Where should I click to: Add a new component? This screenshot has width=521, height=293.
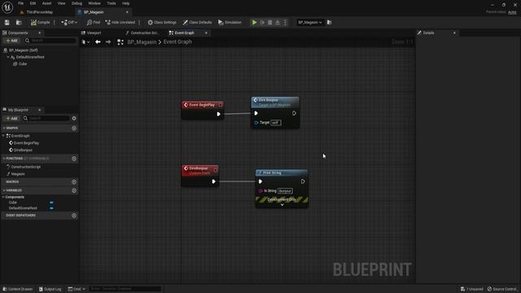point(11,41)
